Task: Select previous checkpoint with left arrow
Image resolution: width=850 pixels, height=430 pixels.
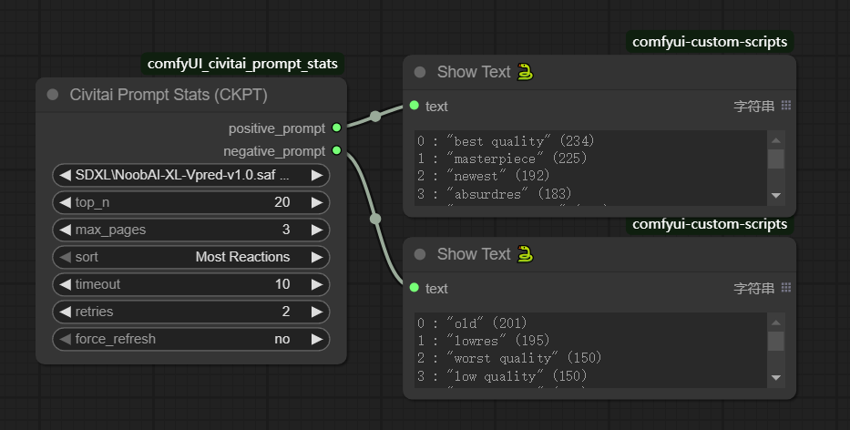Action: 65,175
